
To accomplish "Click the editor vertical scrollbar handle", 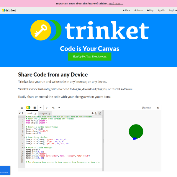I will (x=103, y=141).
